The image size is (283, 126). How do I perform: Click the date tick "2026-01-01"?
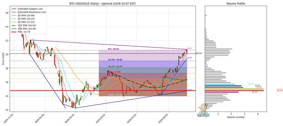(40, 118)
